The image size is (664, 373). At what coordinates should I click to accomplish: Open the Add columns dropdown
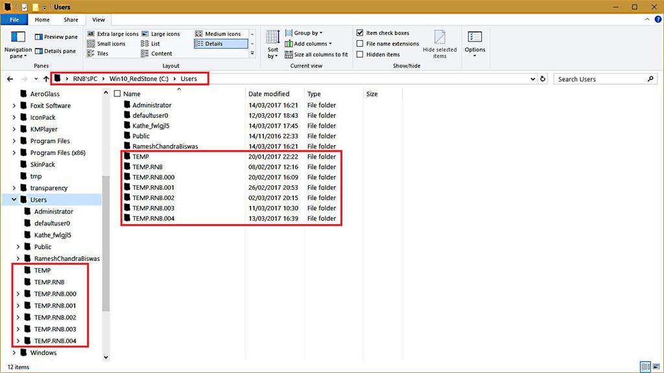tap(308, 43)
